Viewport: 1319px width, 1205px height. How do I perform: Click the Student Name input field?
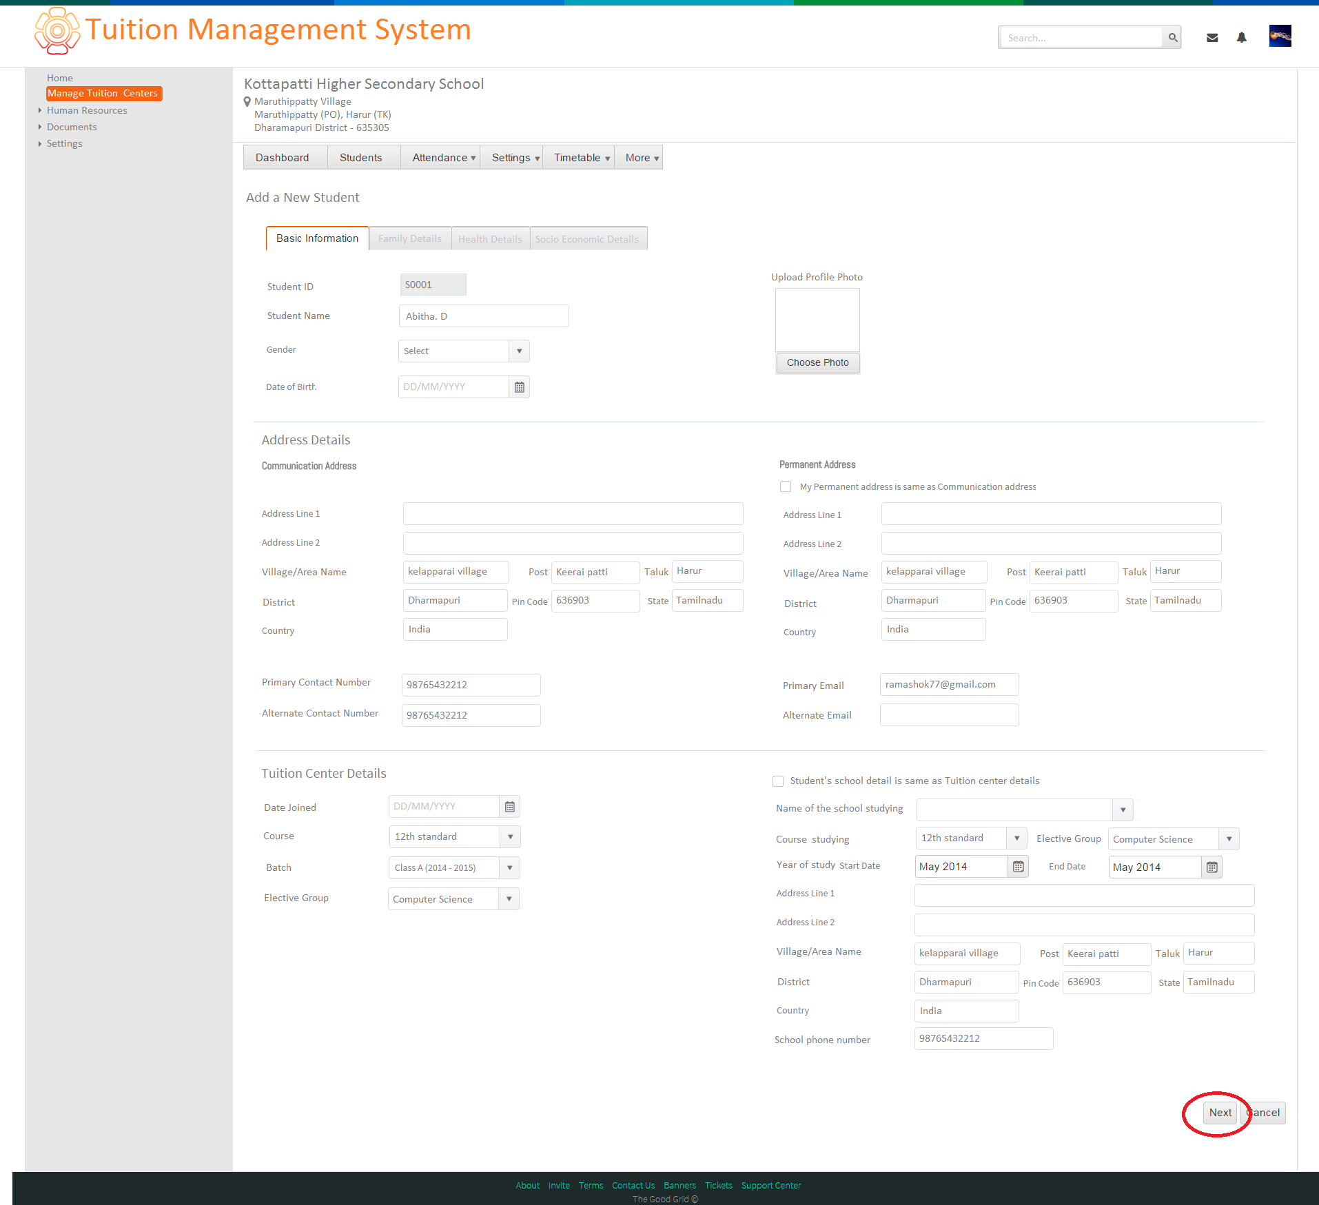(484, 316)
